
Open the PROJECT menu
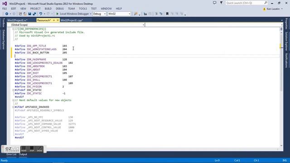coord(35,9)
